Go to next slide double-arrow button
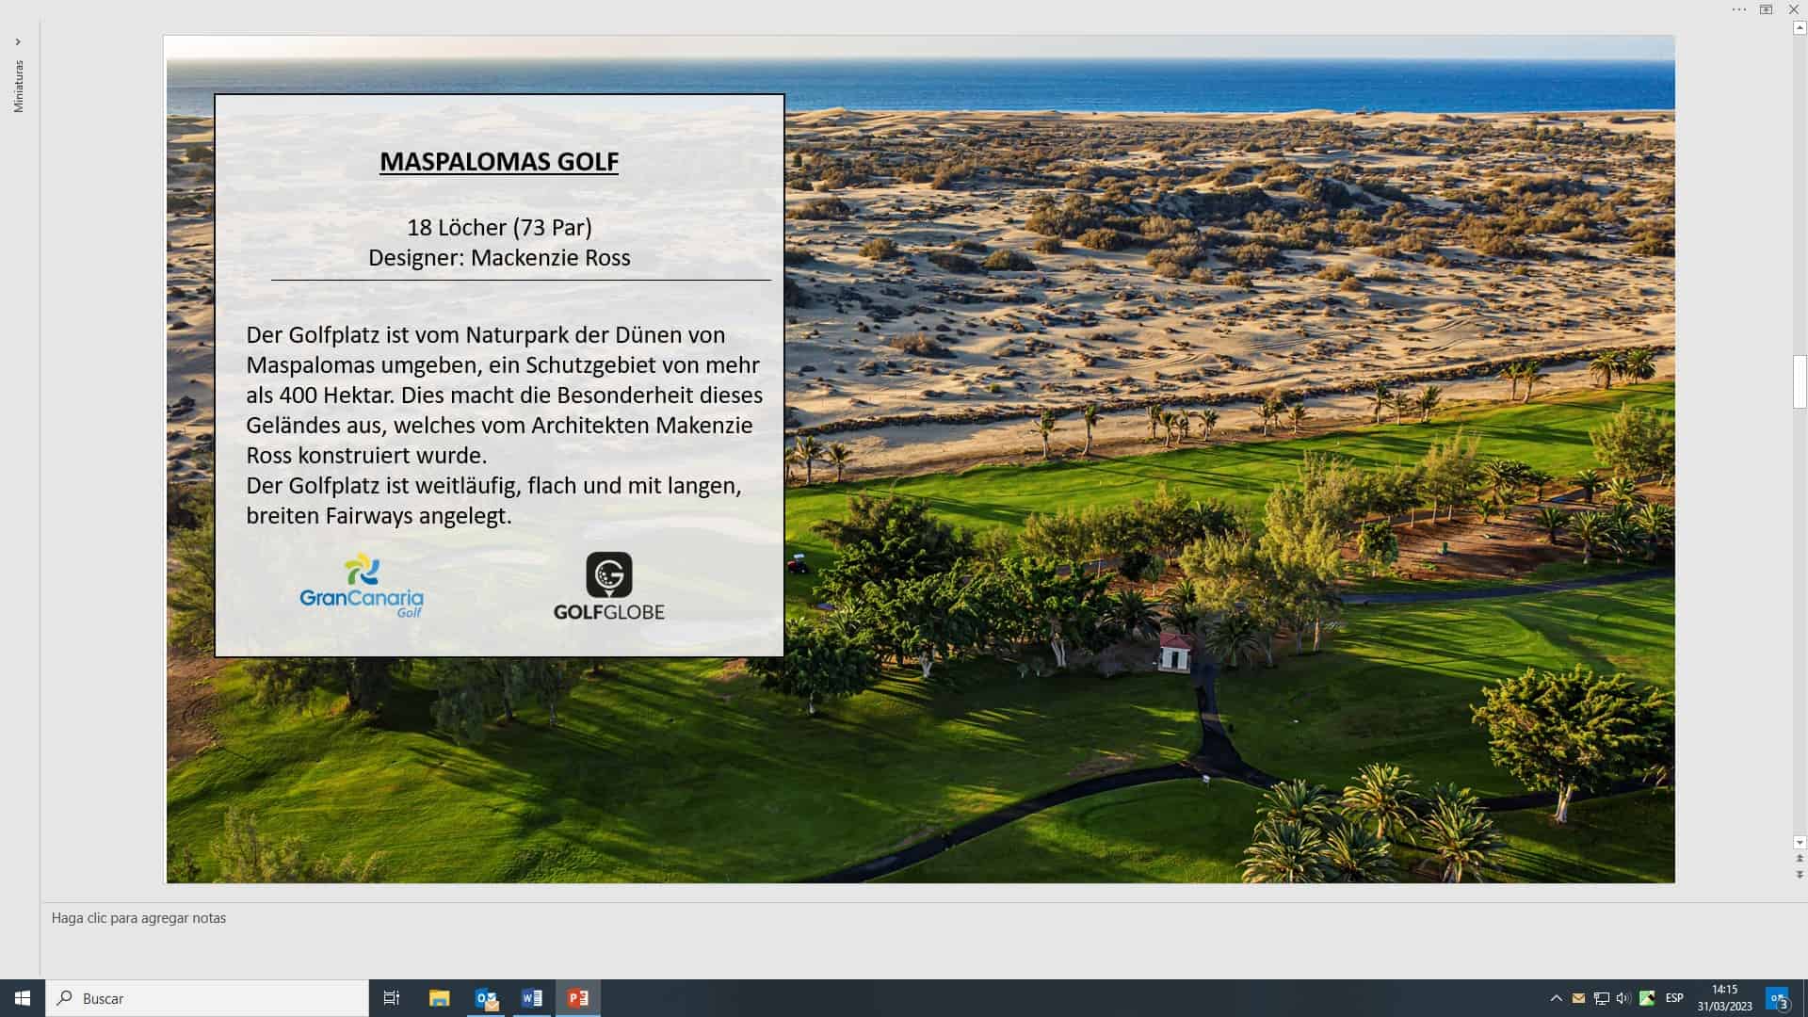Image resolution: width=1808 pixels, height=1017 pixels. [1800, 875]
